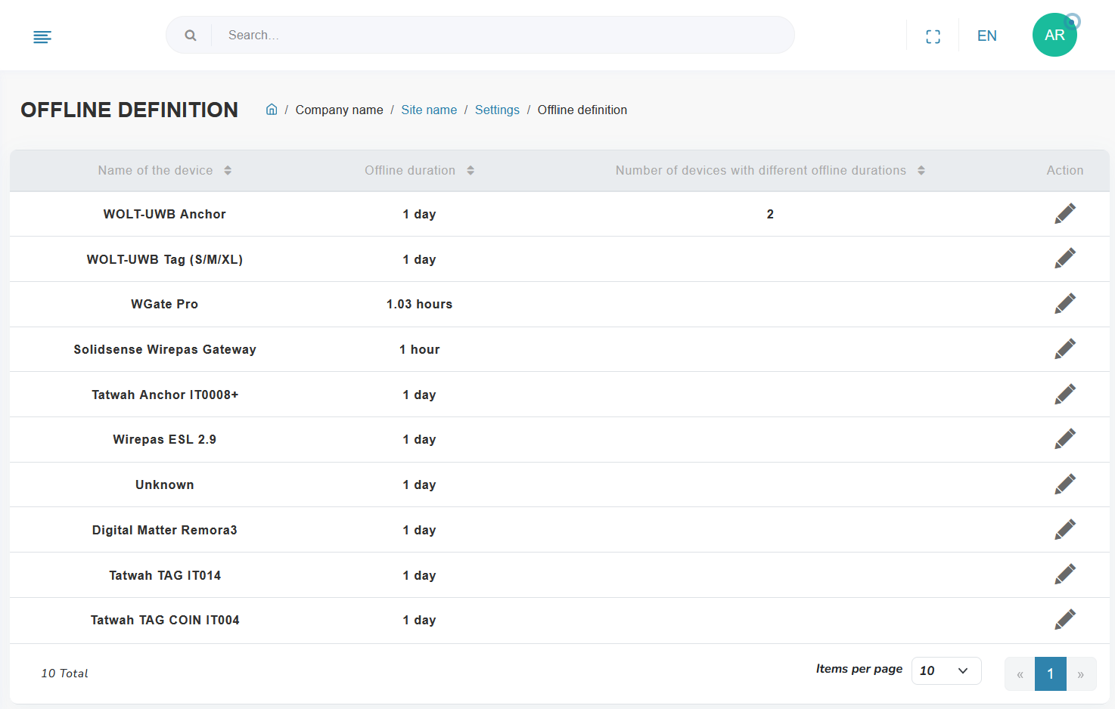Open the AR user avatar menu
Viewport: 1115px width, 709px height.
tap(1054, 35)
